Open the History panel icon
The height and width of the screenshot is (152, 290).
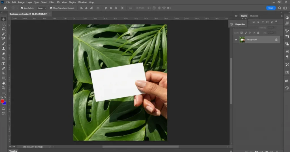287,88
